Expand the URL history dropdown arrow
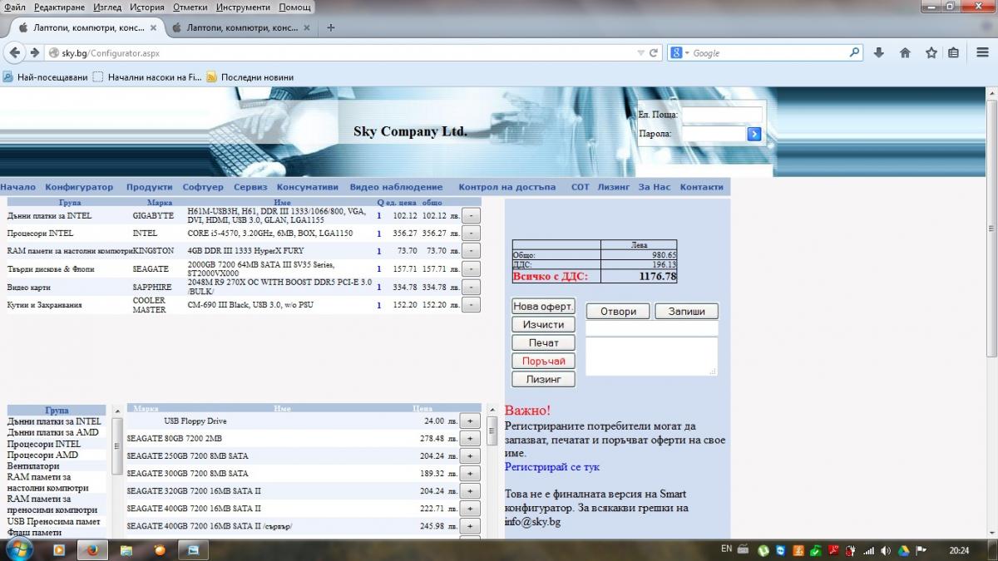Viewport: 998px width, 561px height. point(640,53)
